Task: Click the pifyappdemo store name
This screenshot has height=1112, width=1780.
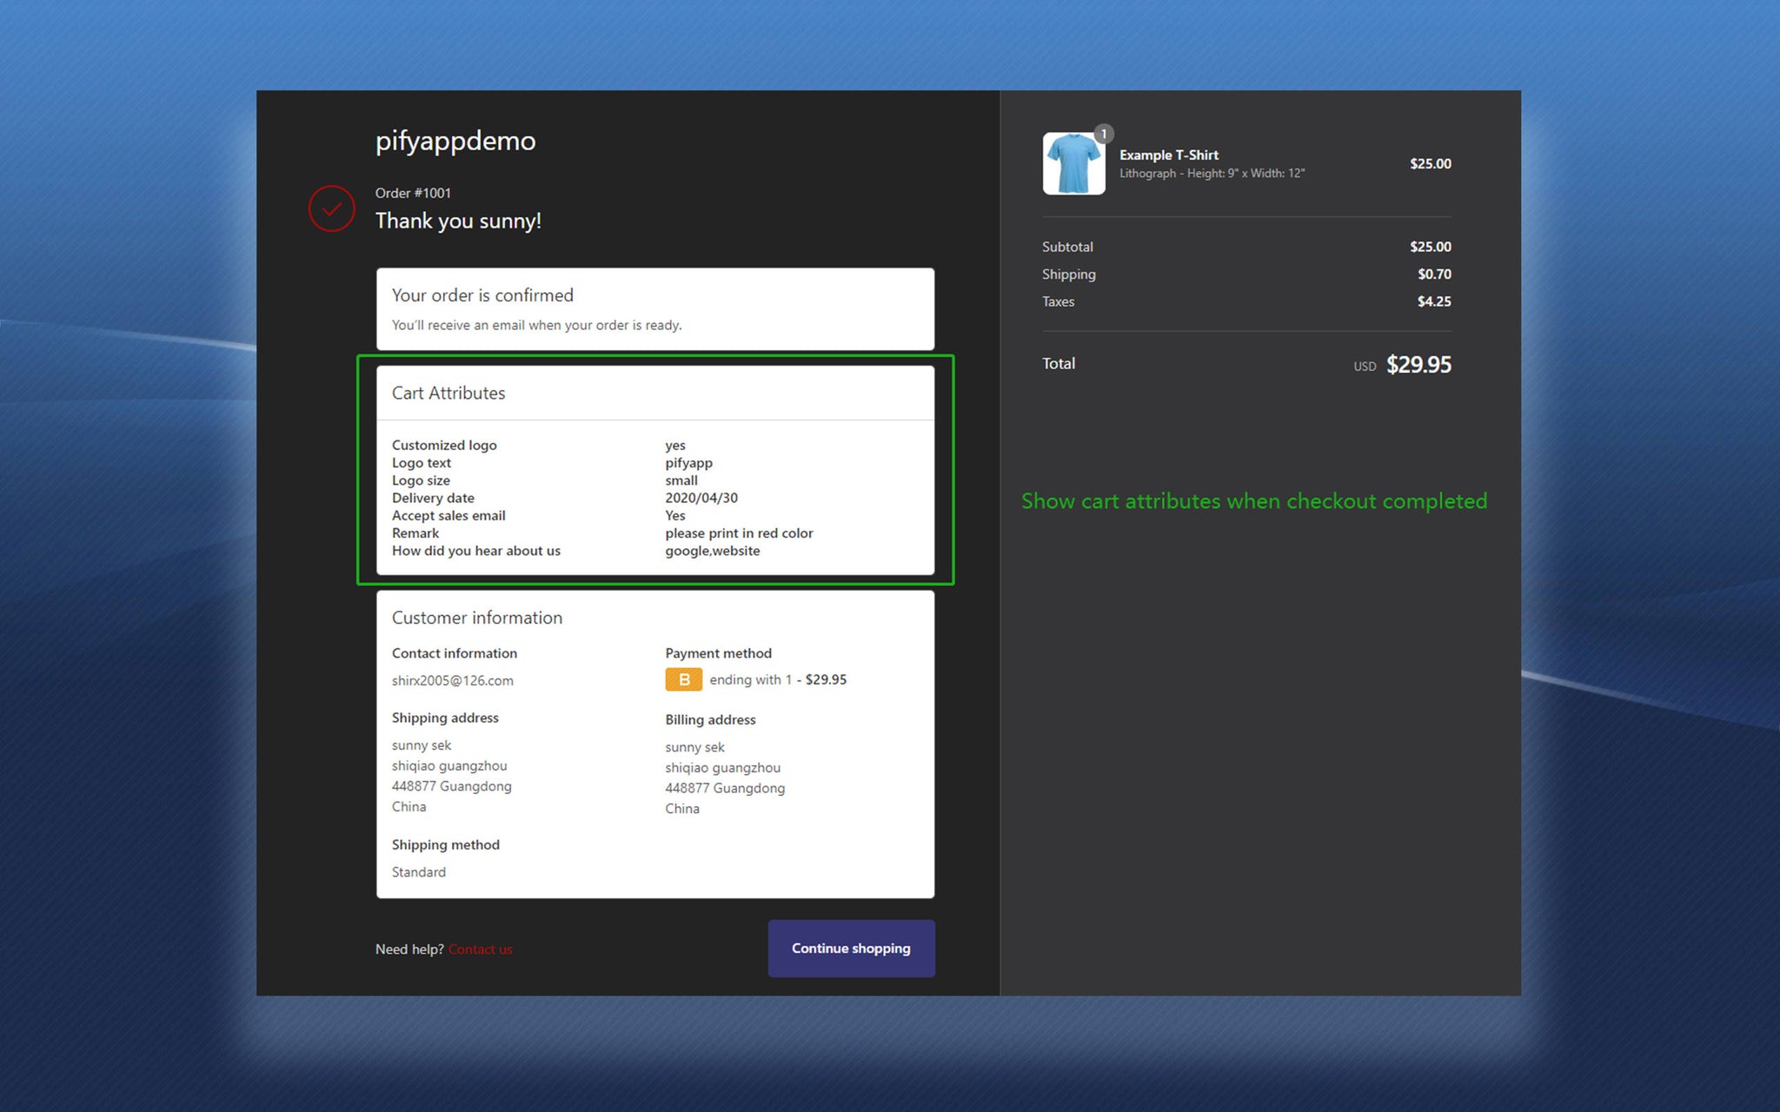Action: pos(455,141)
